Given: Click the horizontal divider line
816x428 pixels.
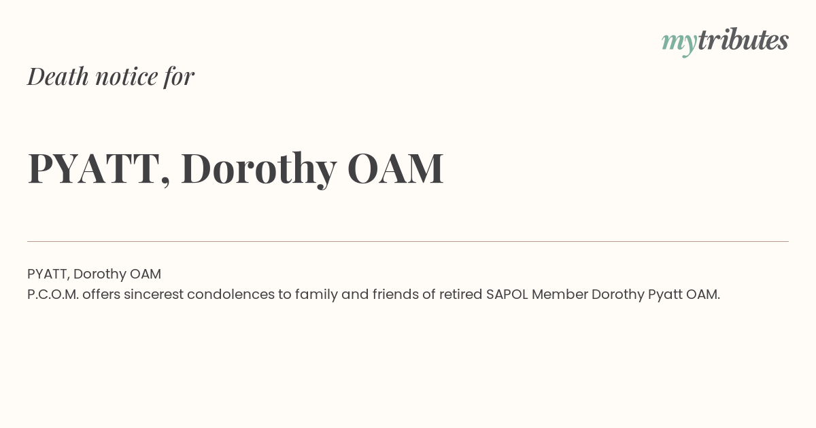Looking at the screenshot, I should point(408,241).
